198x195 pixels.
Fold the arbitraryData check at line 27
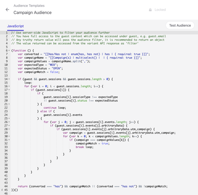tap(9, 125)
